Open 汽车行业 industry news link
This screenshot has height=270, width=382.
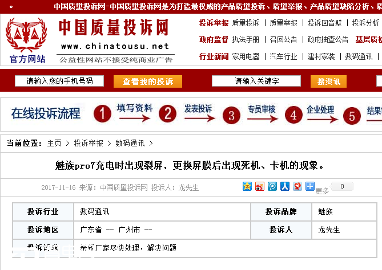(284, 56)
